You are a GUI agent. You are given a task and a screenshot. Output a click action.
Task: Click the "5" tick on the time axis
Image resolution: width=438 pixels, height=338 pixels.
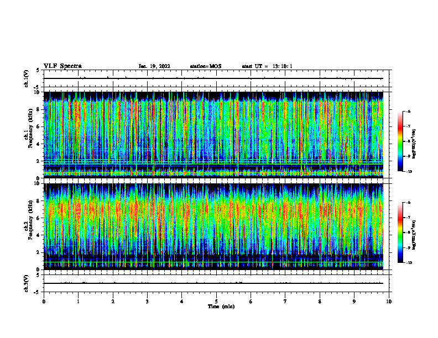(x=216, y=302)
